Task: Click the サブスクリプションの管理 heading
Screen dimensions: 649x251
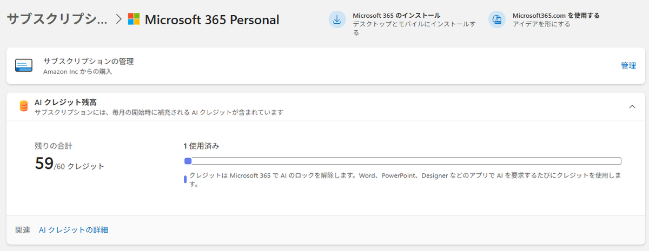Action: [x=88, y=61]
